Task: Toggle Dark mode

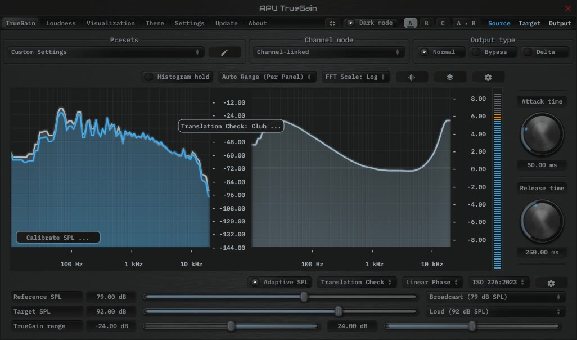Action: point(371,23)
